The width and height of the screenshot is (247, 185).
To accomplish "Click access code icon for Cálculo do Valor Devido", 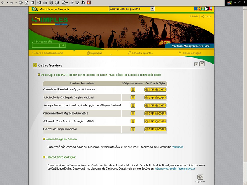I will (x=133, y=121).
